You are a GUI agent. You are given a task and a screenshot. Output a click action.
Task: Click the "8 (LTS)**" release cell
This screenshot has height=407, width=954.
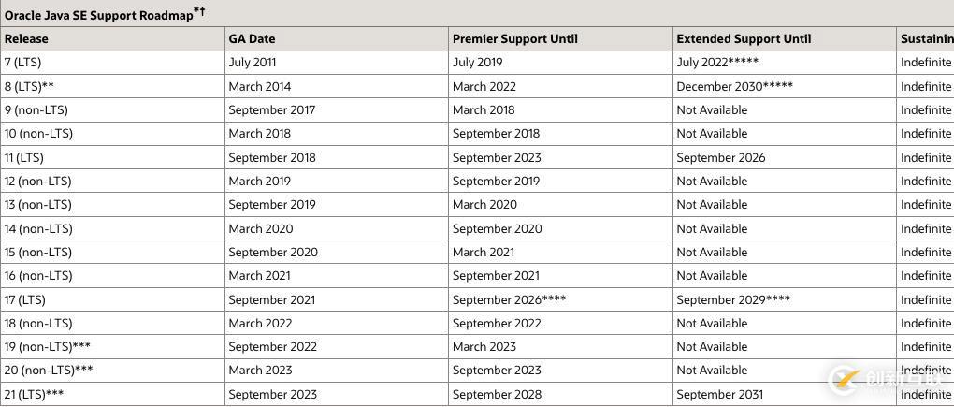29,86
